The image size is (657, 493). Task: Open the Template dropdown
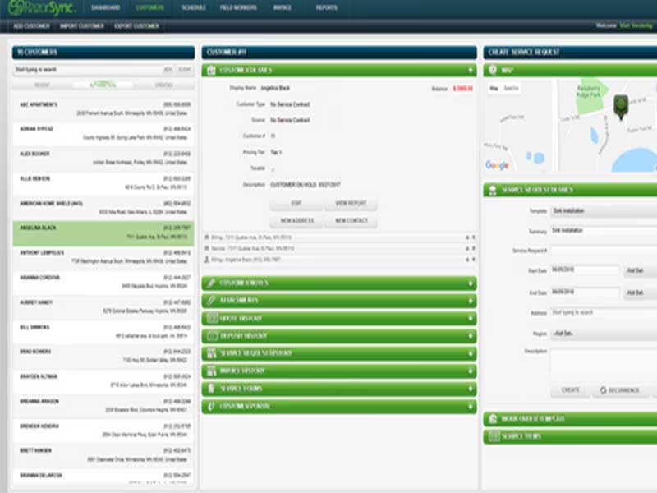point(604,211)
